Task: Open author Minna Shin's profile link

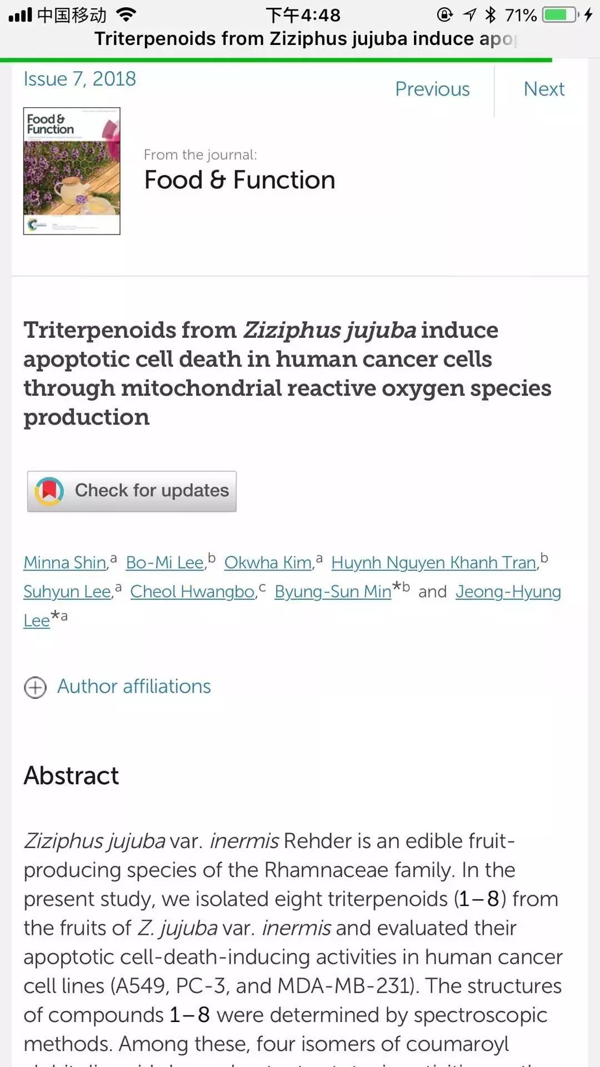Action: (64, 562)
